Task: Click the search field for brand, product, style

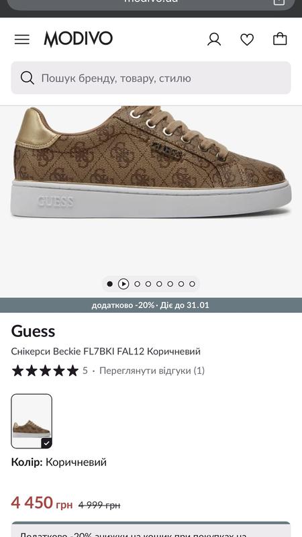Action: click(151, 78)
